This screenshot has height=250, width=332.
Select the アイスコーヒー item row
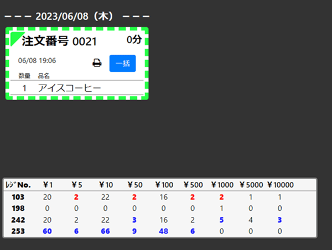click(69, 88)
